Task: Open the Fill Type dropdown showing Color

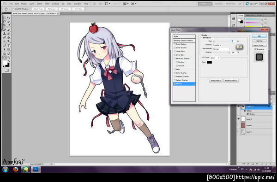Action: click(215, 58)
